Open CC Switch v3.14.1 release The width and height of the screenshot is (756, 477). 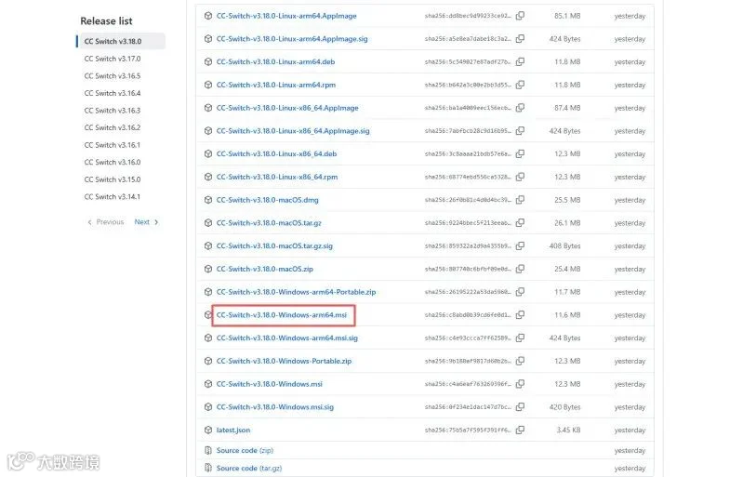(x=113, y=197)
